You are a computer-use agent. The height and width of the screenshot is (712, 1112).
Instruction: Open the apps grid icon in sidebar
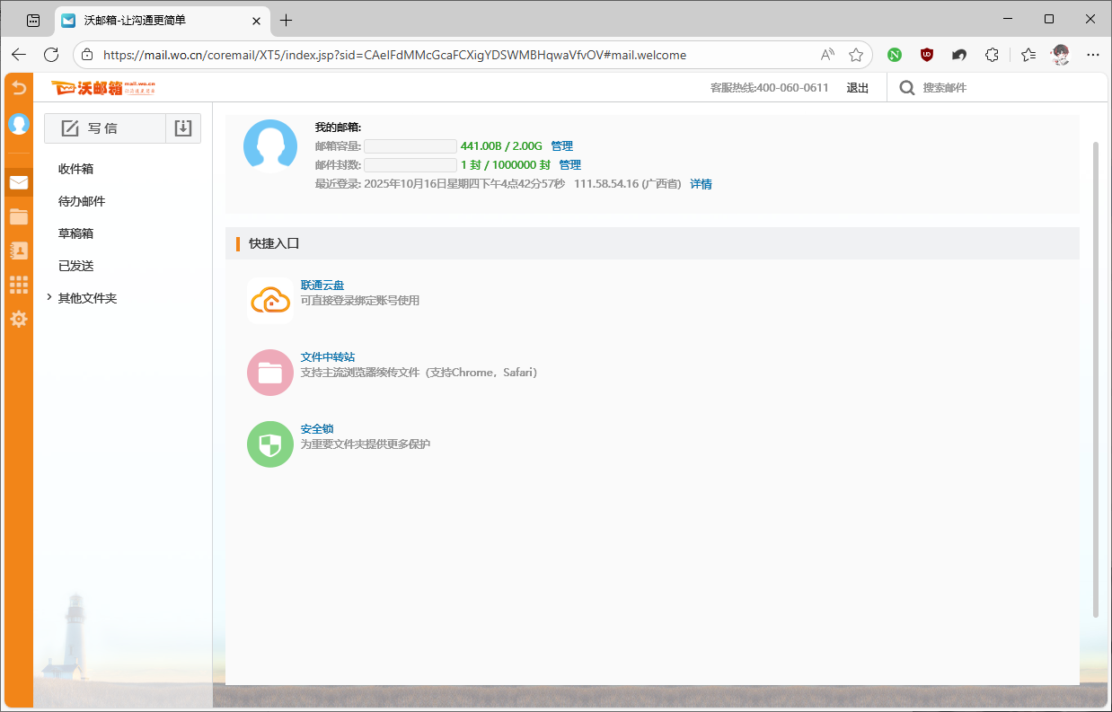point(19,285)
